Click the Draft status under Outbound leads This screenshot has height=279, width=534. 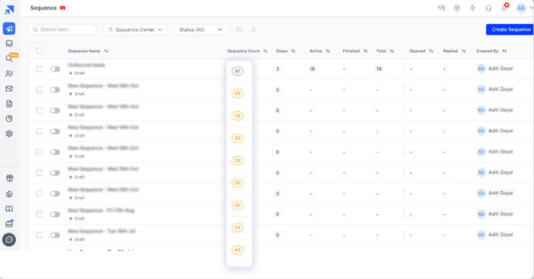(79, 73)
